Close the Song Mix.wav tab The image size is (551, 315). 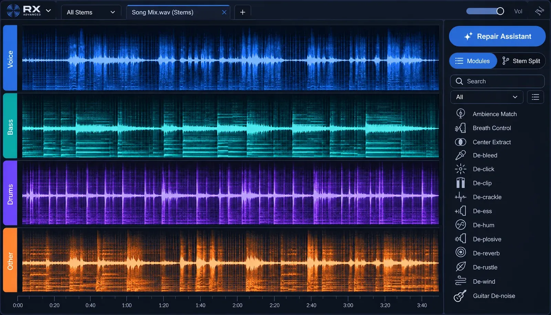click(224, 12)
